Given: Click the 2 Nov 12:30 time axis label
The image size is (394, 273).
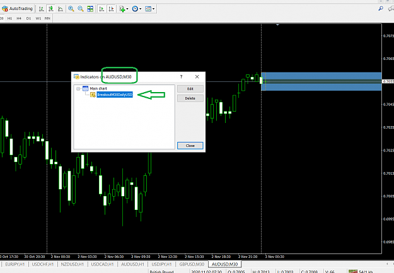Looking at the screenshot, I should (167, 257).
